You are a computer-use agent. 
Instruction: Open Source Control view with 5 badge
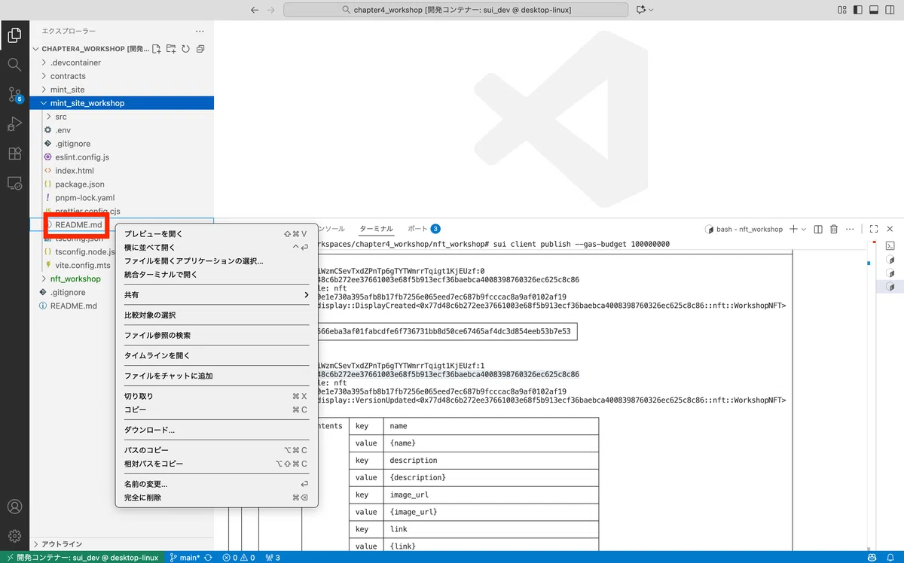pos(14,94)
